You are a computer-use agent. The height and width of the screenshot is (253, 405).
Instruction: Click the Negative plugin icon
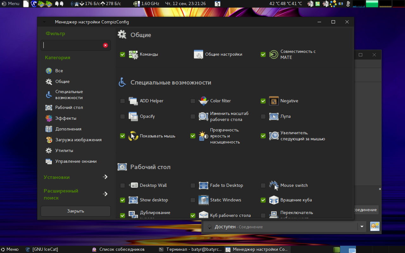[x=274, y=101]
